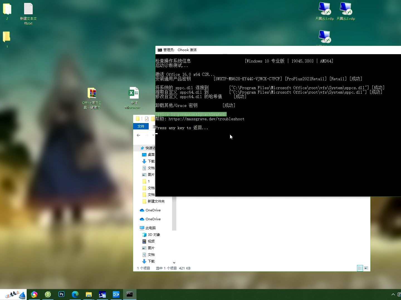This screenshot has width=401, height=300.
Task: Collapse the sidebar section using the bottom chevron
Action: point(174,262)
